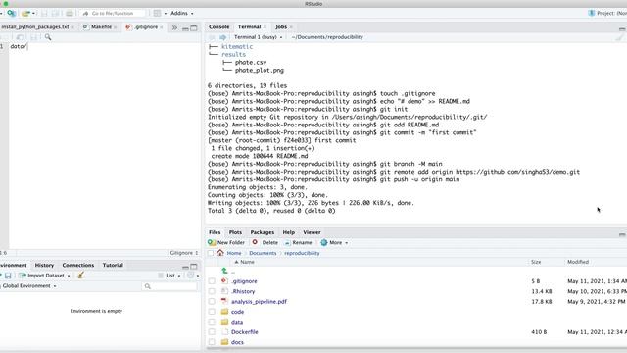The width and height of the screenshot is (627, 353).
Task: Click the project icon at top right
Action: click(592, 13)
